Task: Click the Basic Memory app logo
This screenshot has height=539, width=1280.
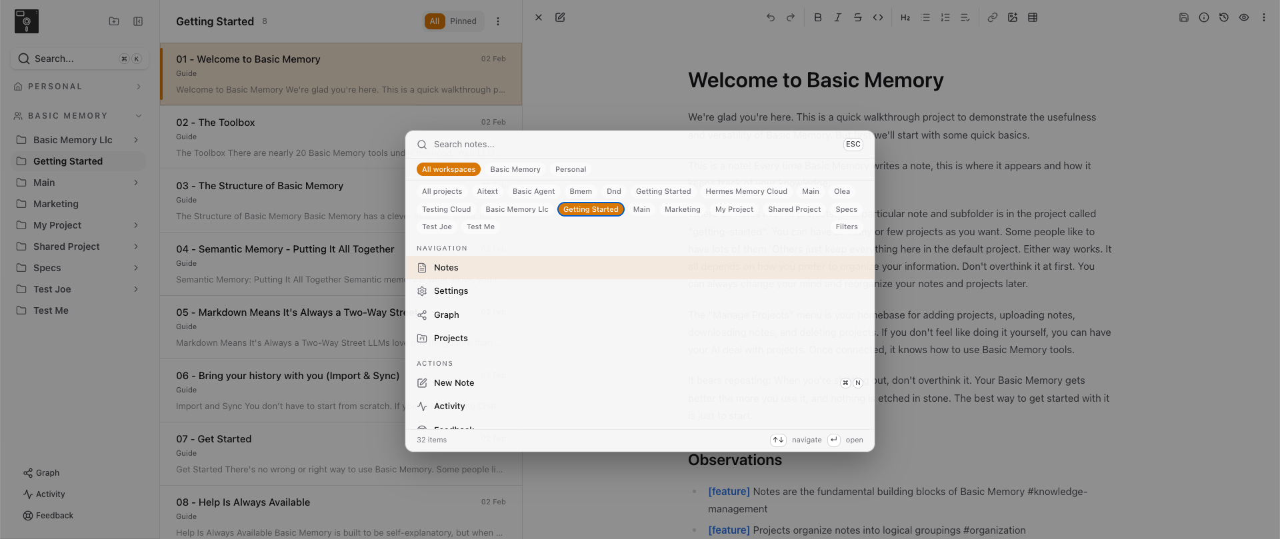Action: click(x=27, y=21)
